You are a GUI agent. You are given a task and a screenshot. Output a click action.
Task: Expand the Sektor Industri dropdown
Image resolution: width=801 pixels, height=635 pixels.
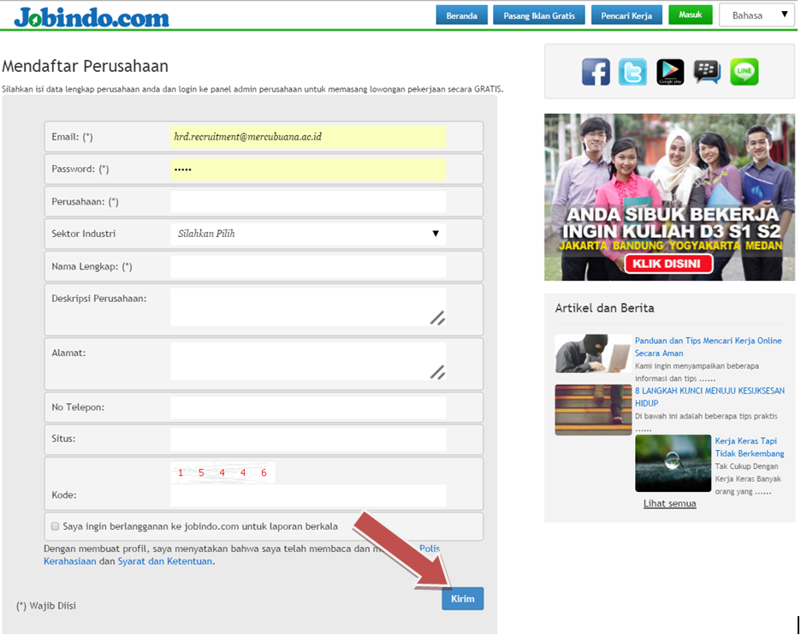click(308, 234)
